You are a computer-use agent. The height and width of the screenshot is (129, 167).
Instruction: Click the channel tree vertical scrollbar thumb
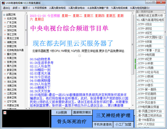(26, 30)
